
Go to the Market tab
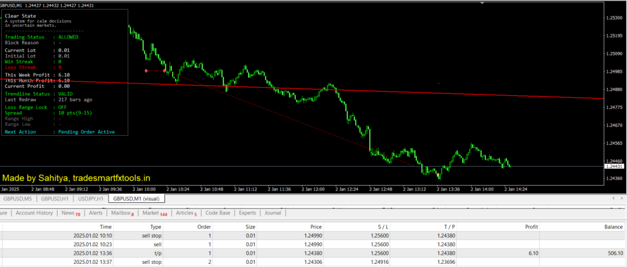(154, 213)
